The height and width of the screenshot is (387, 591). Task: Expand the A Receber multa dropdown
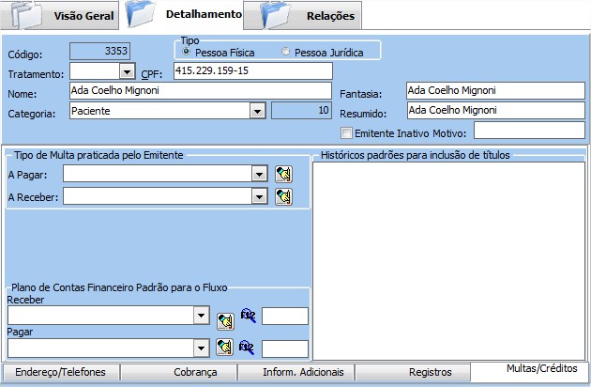[258, 196]
